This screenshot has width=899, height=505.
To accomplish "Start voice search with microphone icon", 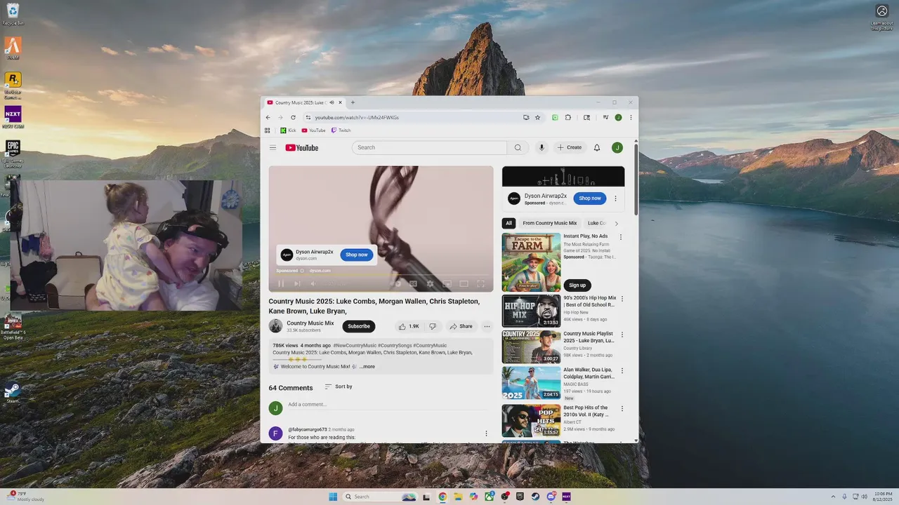I will (x=541, y=147).
